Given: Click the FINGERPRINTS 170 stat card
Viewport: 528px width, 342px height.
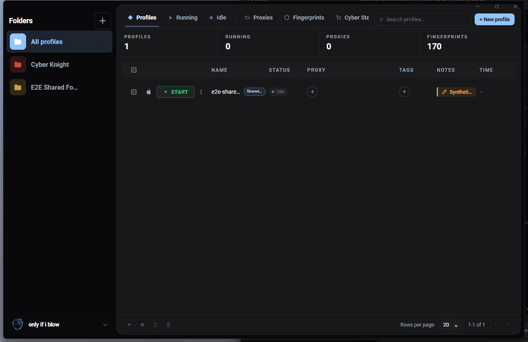Looking at the screenshot, I should 470,43.
